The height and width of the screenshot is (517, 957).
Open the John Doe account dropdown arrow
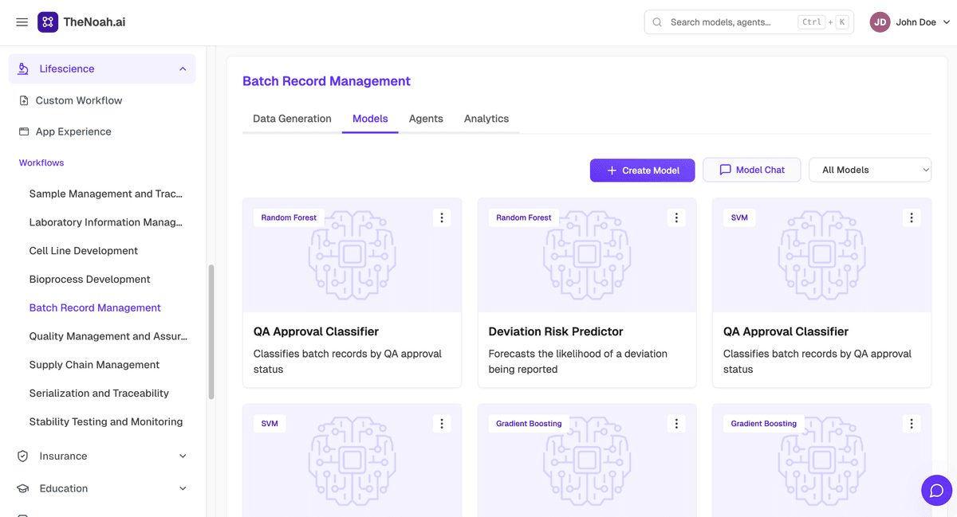click(x=947, y=22)
